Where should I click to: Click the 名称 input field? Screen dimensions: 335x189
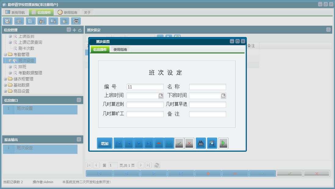point(207,87)
